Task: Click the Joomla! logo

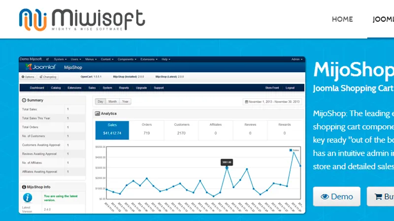Action: pos(40,67)
